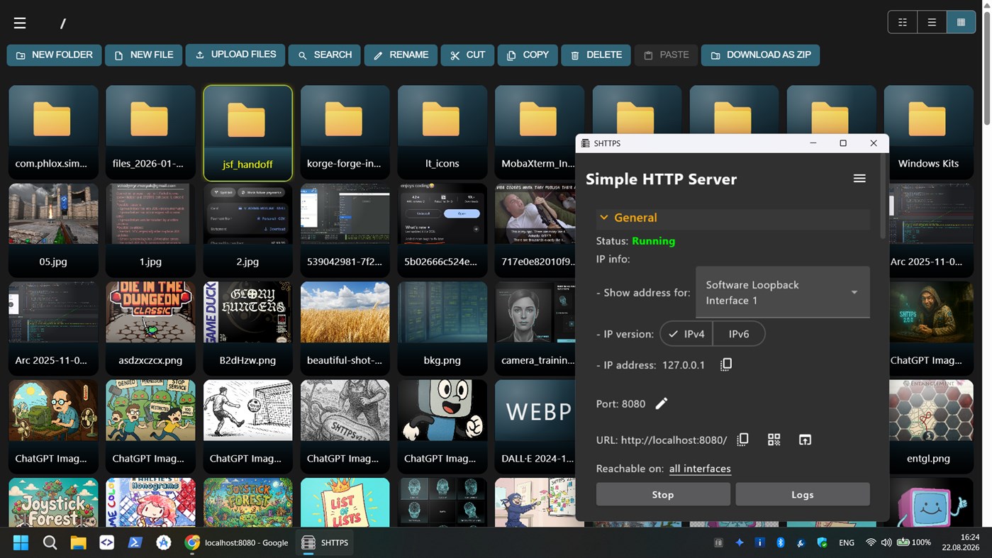Open the hamburger menu in the file browser
Screen dimensions: 992x558
pos(20,23)
